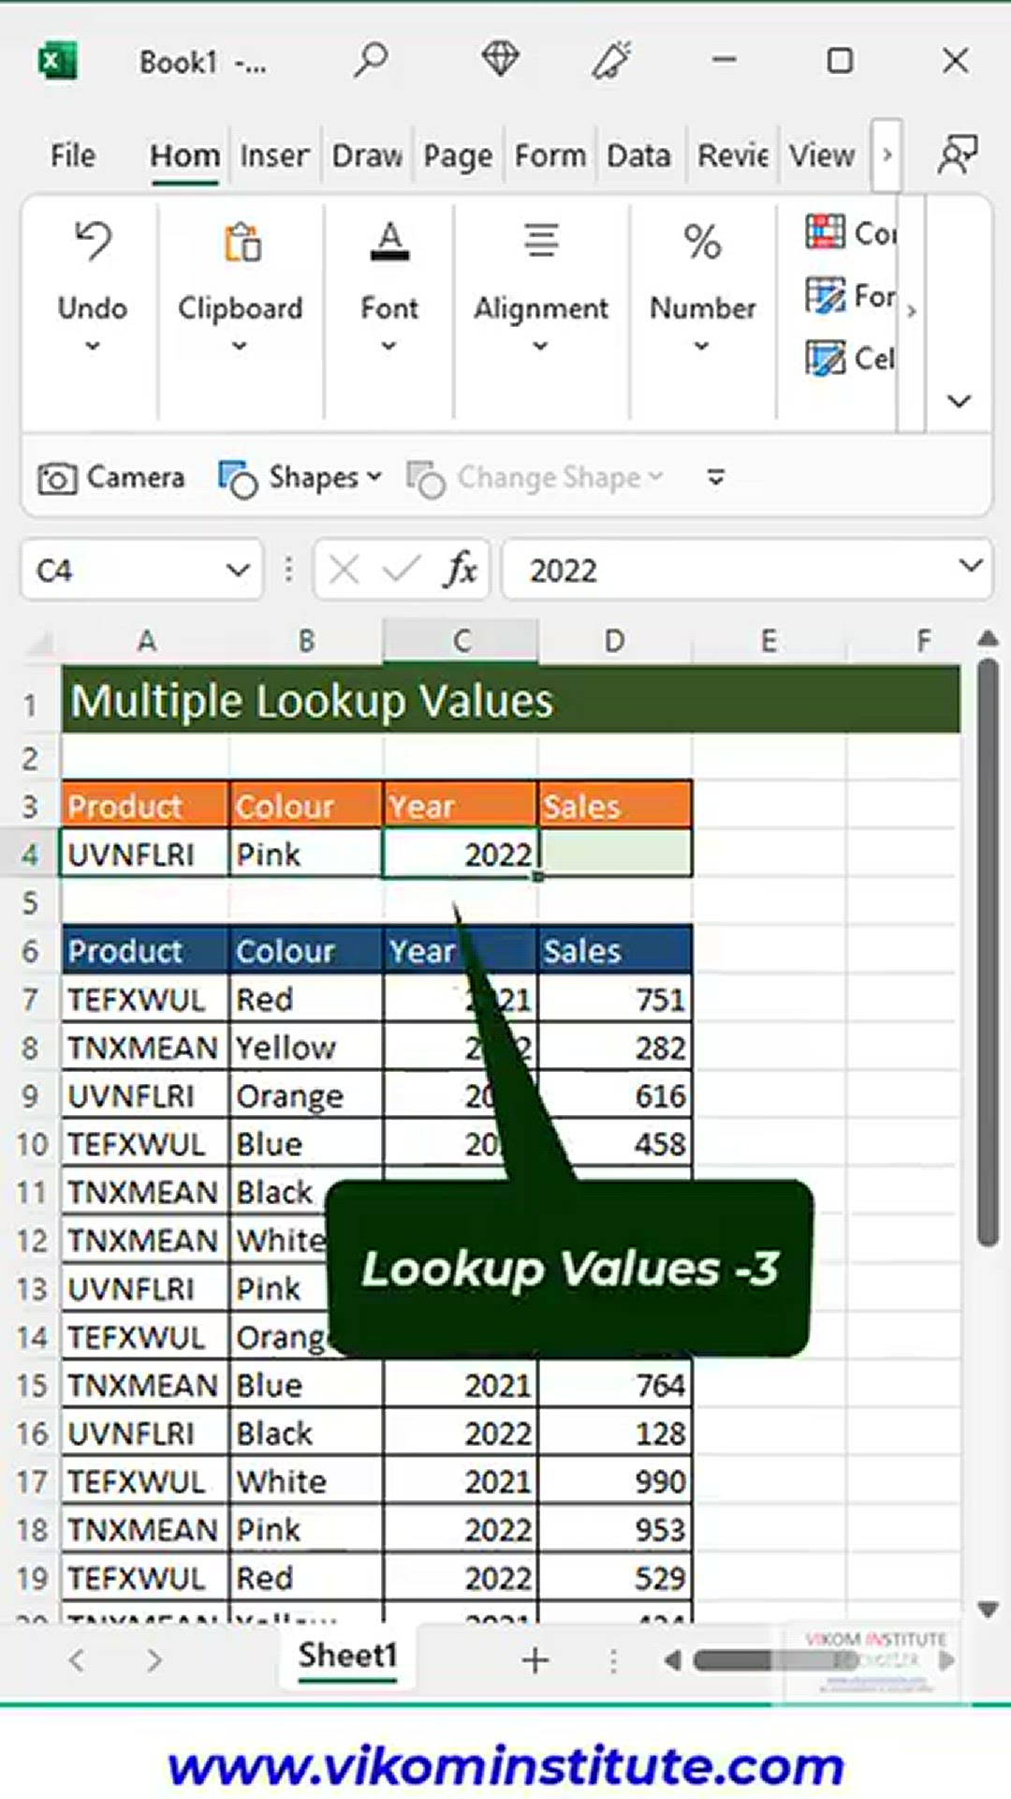The height and width of the screenshot is (1799, 1011).
Task: Expand the Name Box dropdown arrow
Action: click(239, 570)
